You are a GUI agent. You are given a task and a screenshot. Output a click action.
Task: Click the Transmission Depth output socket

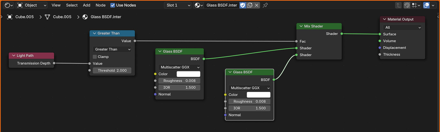pos(54,63)
